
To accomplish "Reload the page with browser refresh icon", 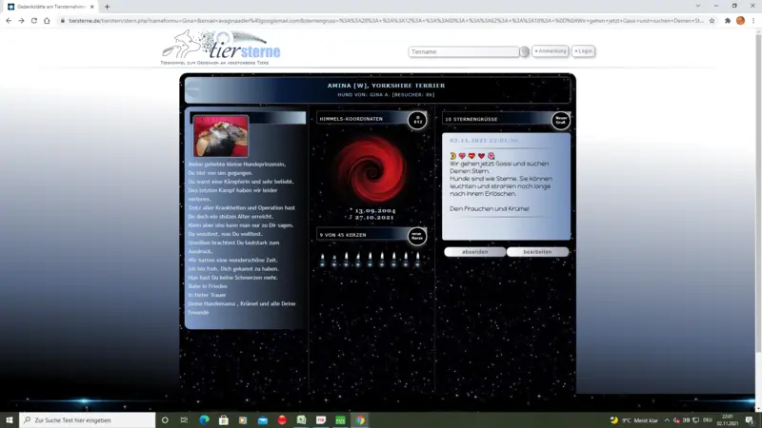I will 34,20.
